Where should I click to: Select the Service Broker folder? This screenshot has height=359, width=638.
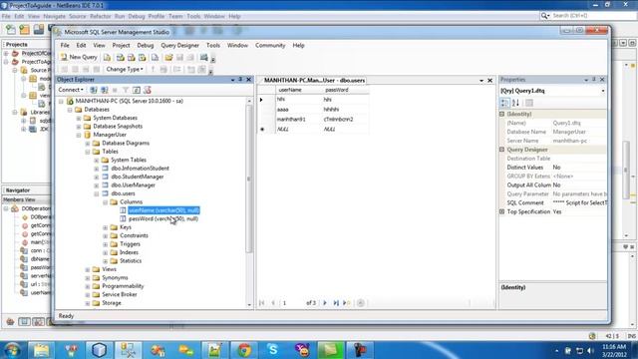click(120, 294)
